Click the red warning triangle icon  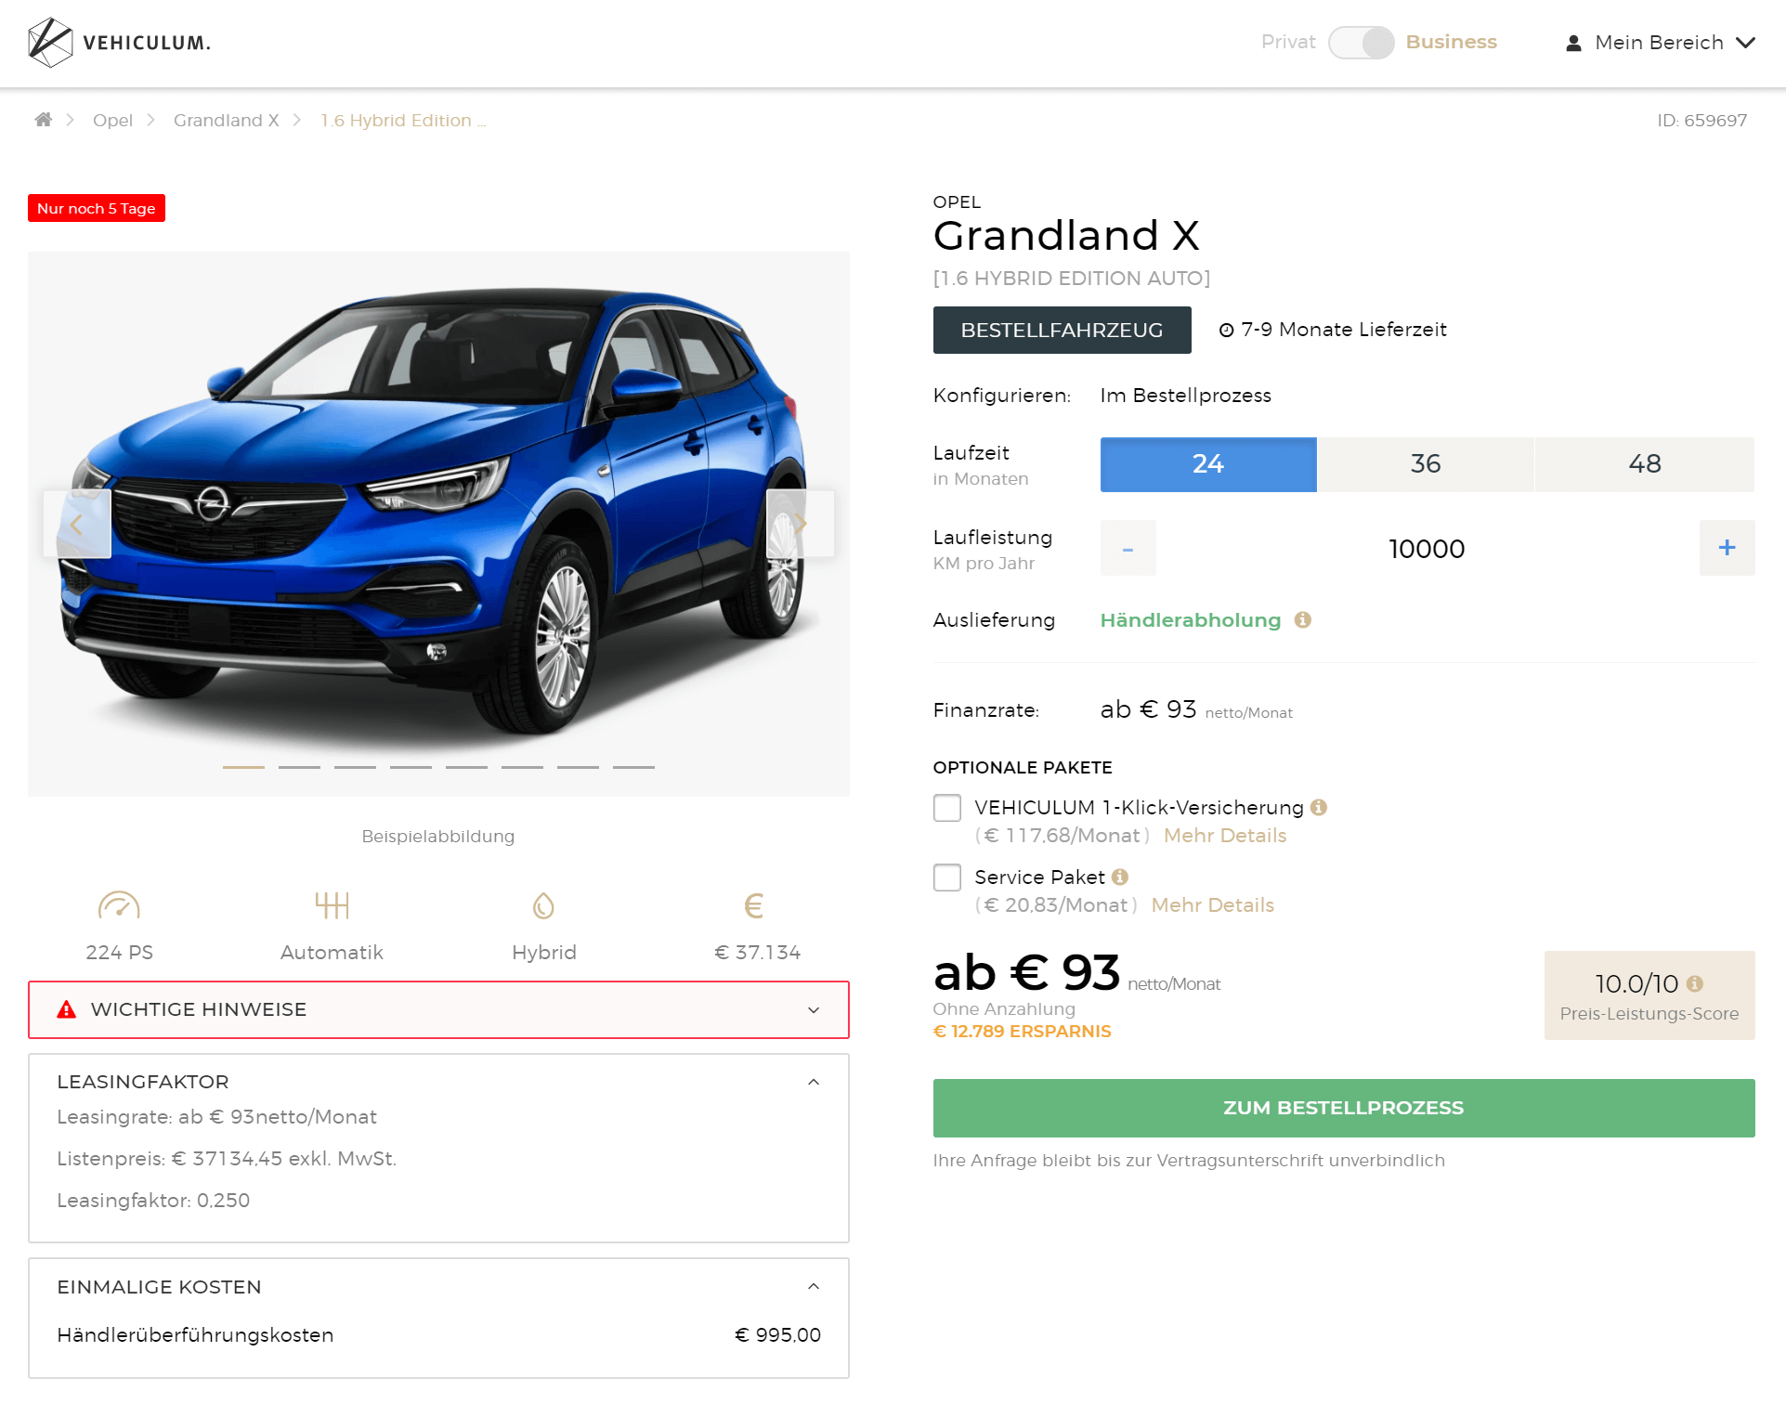67,1009
